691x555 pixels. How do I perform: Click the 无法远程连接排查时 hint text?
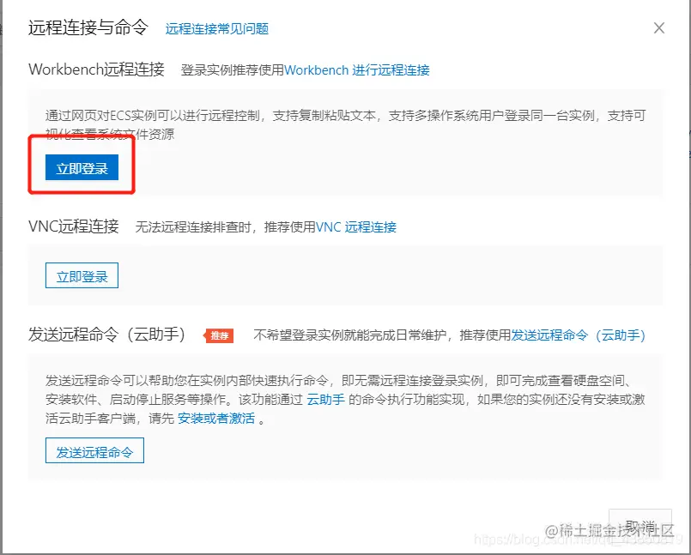(x=225, y=226)
